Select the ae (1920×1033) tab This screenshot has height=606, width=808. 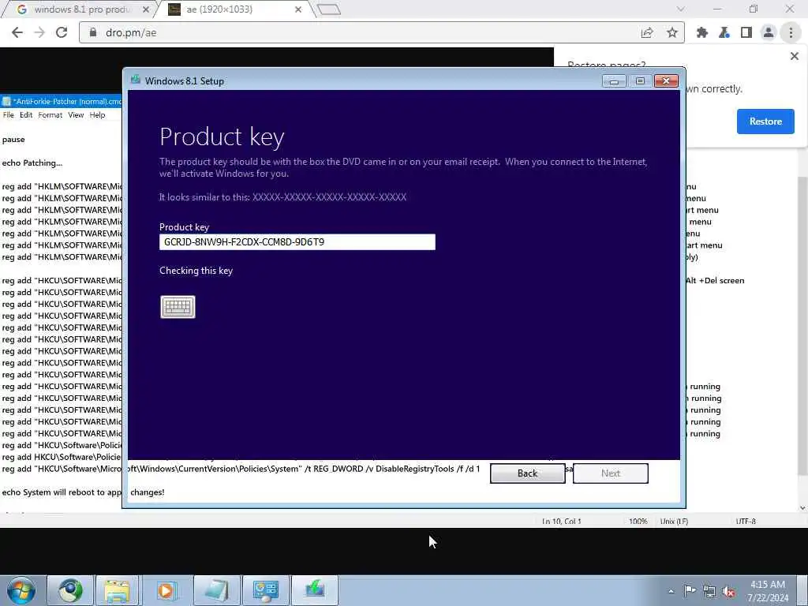pyautogui.click(x=234, y=9)
